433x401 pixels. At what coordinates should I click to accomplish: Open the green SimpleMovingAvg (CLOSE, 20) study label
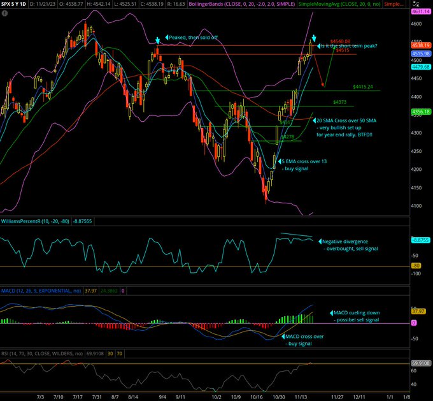coord(339,4)
